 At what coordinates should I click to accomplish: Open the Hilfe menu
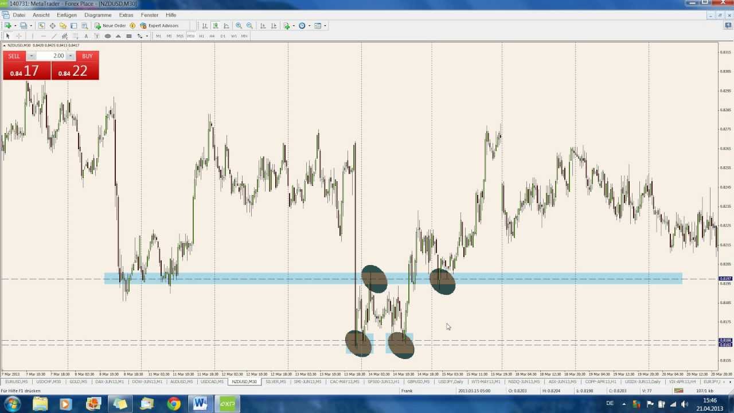point(171,15)
